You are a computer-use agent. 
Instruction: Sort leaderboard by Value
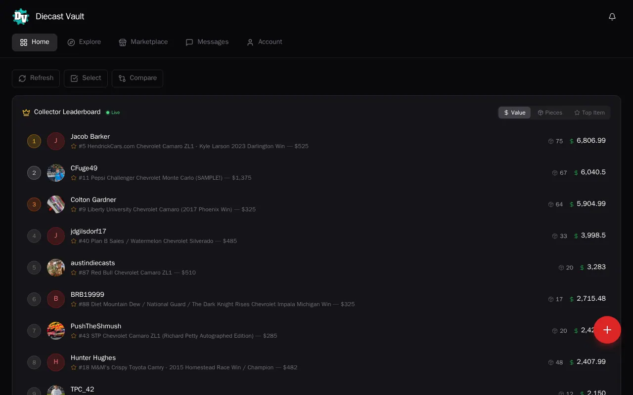pos(514,113)
